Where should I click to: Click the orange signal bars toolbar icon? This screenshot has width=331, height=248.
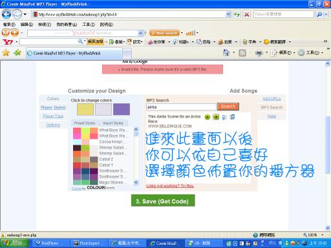pos(191,33)
